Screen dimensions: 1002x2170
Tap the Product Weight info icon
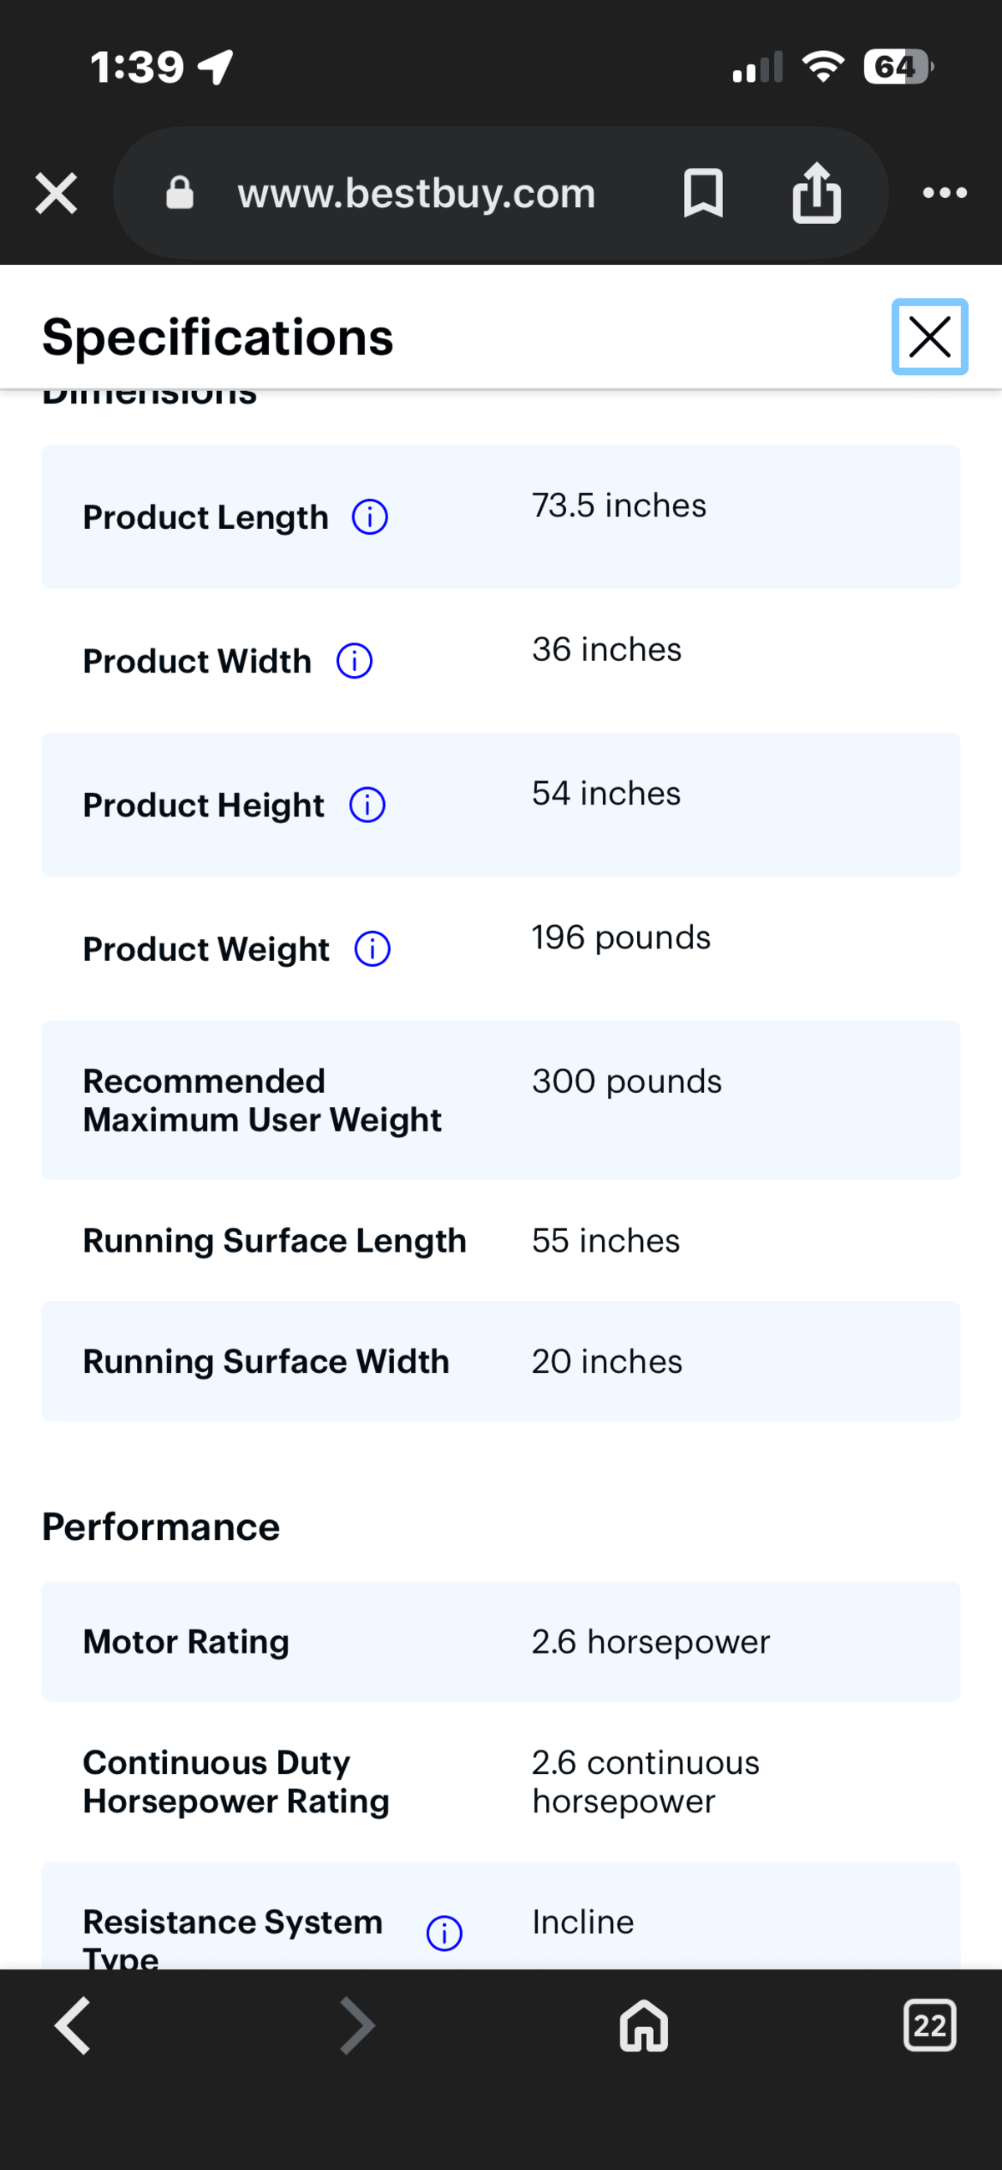coord(372,949)
